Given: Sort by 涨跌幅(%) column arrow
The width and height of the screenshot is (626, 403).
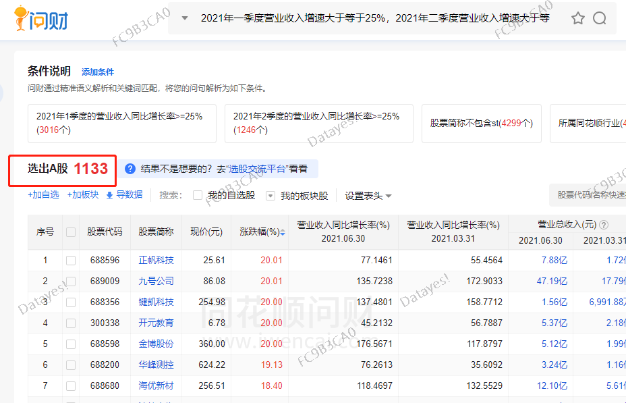Looking at the screenshot, I should coord(283,232).
